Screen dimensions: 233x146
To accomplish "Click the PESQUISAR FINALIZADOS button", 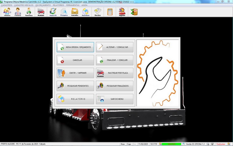I will [114, 86].
